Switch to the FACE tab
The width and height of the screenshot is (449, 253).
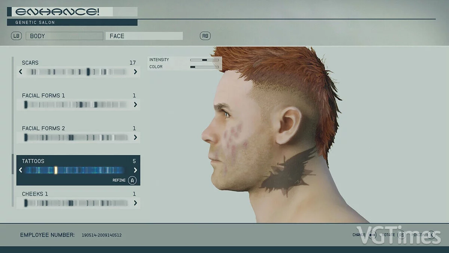coord(144,36)
